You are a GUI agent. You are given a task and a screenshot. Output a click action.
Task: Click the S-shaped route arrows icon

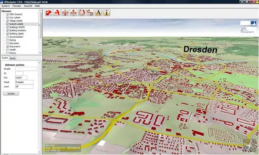[90, 13]
